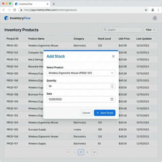The width and height of the screenshot is (162, 162).
Task: Click into the Search products box
Action: pos(122,30)
